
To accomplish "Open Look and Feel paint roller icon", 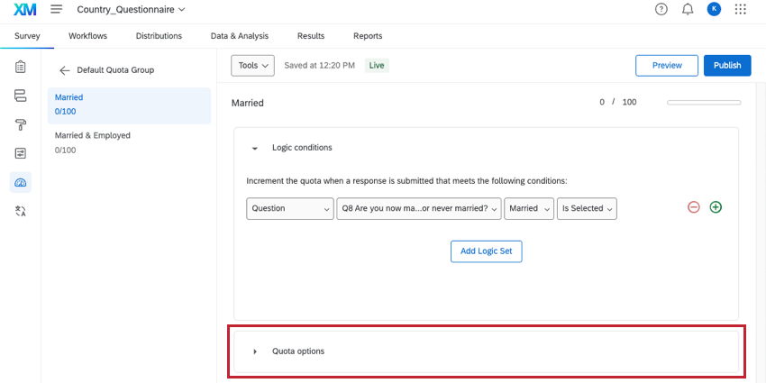I will 21,124.
